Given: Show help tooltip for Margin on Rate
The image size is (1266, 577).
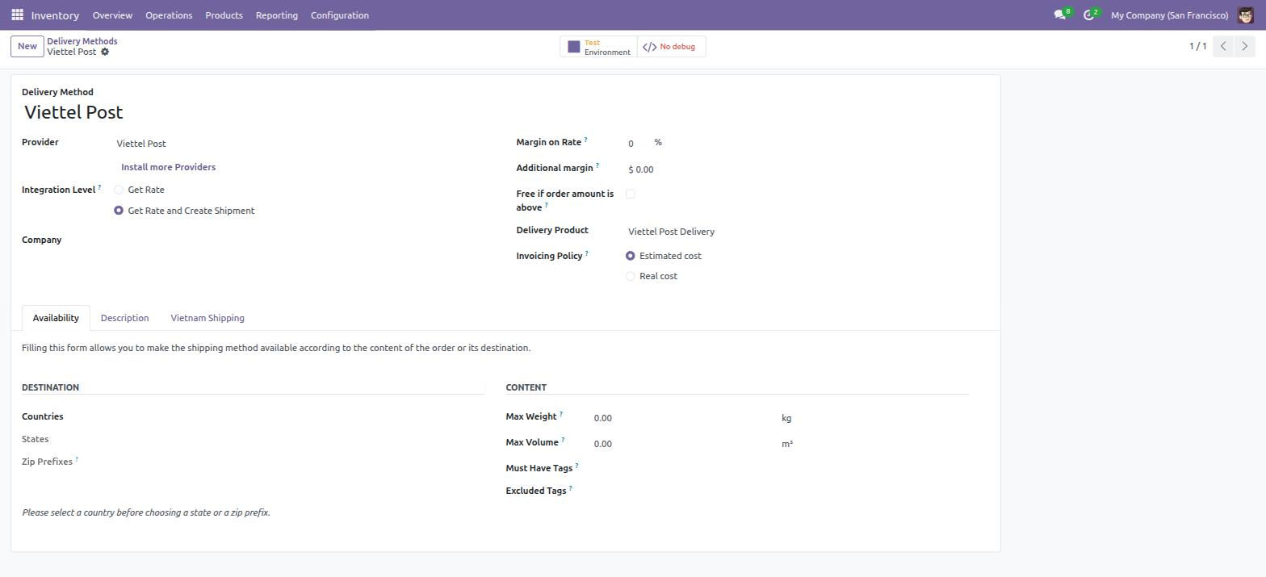Looking at the screenshot, I should (x=585, y=140).
